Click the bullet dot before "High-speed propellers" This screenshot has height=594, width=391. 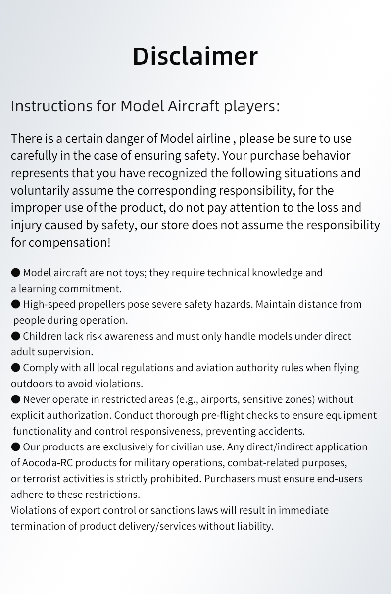(16, 304)
